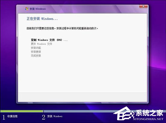Click the heading 正在安装 Windows...
This screenshot has width=166, height=123.
coord(42,19)
